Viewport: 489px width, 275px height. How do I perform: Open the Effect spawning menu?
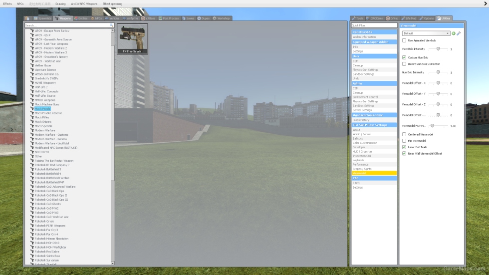(112, 3)
